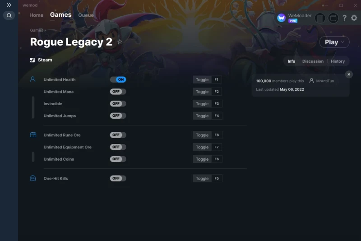This screenshot has height=241, width=361.
Task: Click the WeModder profile avatar icon
Action: click(281, 18)
